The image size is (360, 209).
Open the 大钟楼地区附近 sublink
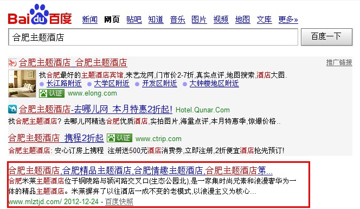coord(214,84)
